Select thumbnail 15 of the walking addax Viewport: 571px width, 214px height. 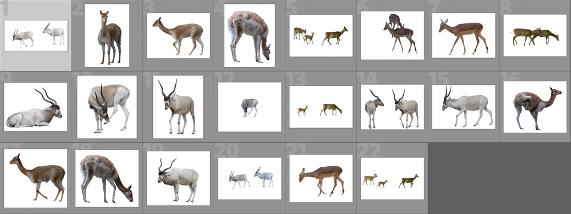[x=464, y=107]
